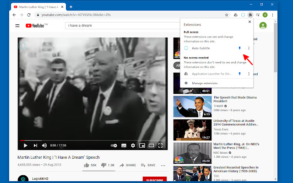Click Auto-Subtitle in the extensions list
Screen dimensions: 293x183
click(201, 48)
